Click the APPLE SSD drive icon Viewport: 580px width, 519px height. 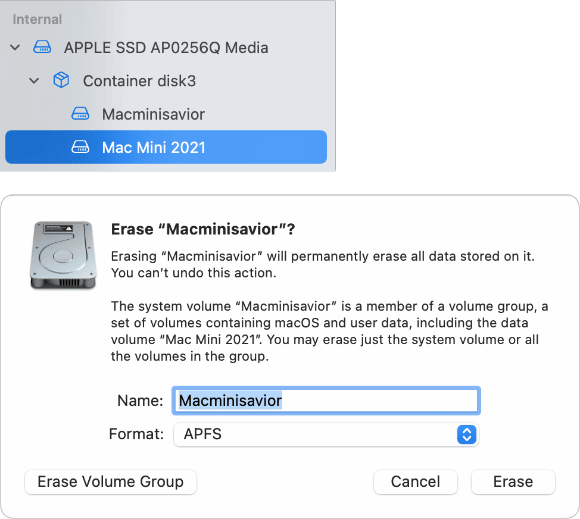pyautogui.click(x=42, y=48)
